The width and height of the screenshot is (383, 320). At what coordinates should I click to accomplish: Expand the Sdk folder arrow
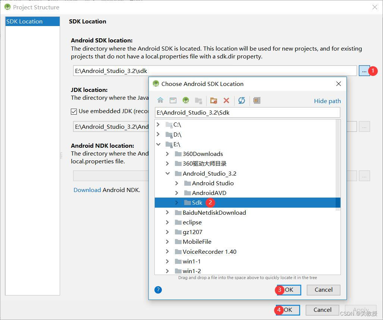pyautogui.click(x=177, y=202)
